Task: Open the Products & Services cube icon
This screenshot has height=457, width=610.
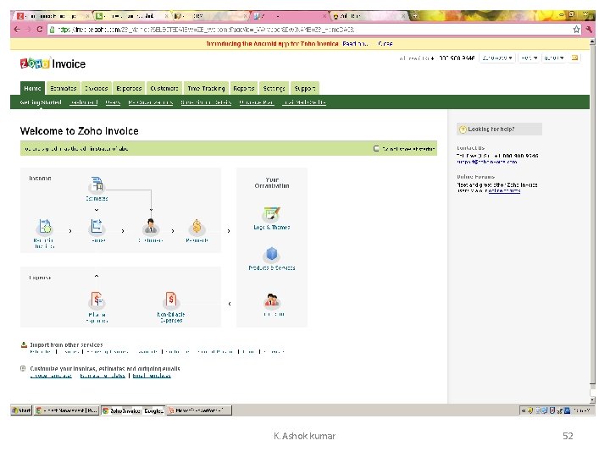Action: (272, 255)
